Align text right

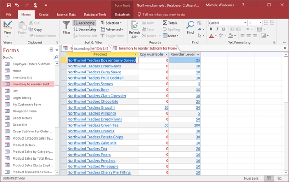click(x=255, y=36)
